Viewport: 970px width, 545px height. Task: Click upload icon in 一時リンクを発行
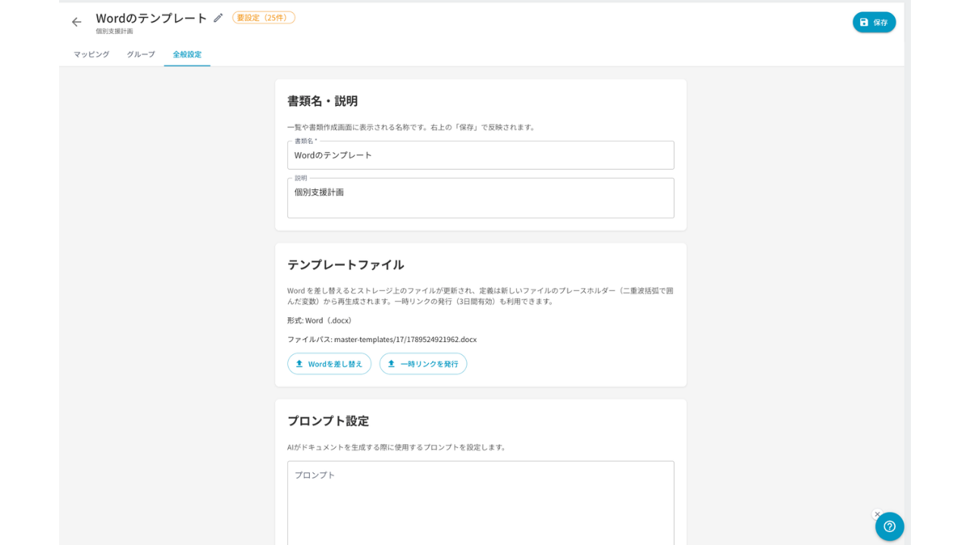392,364
